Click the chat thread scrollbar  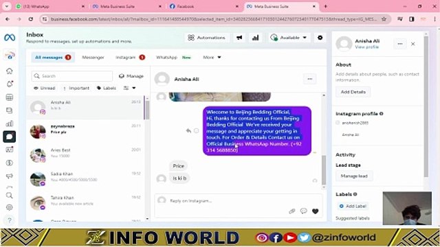tap(324, 169)
